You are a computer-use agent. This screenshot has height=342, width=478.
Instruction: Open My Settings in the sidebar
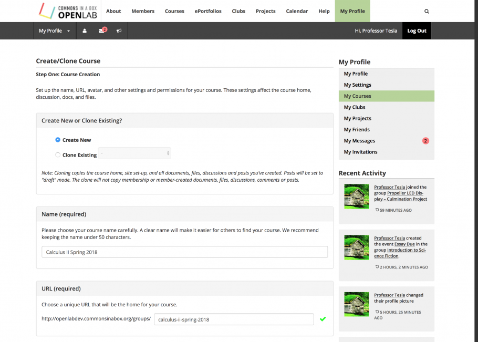click(387, 85)
